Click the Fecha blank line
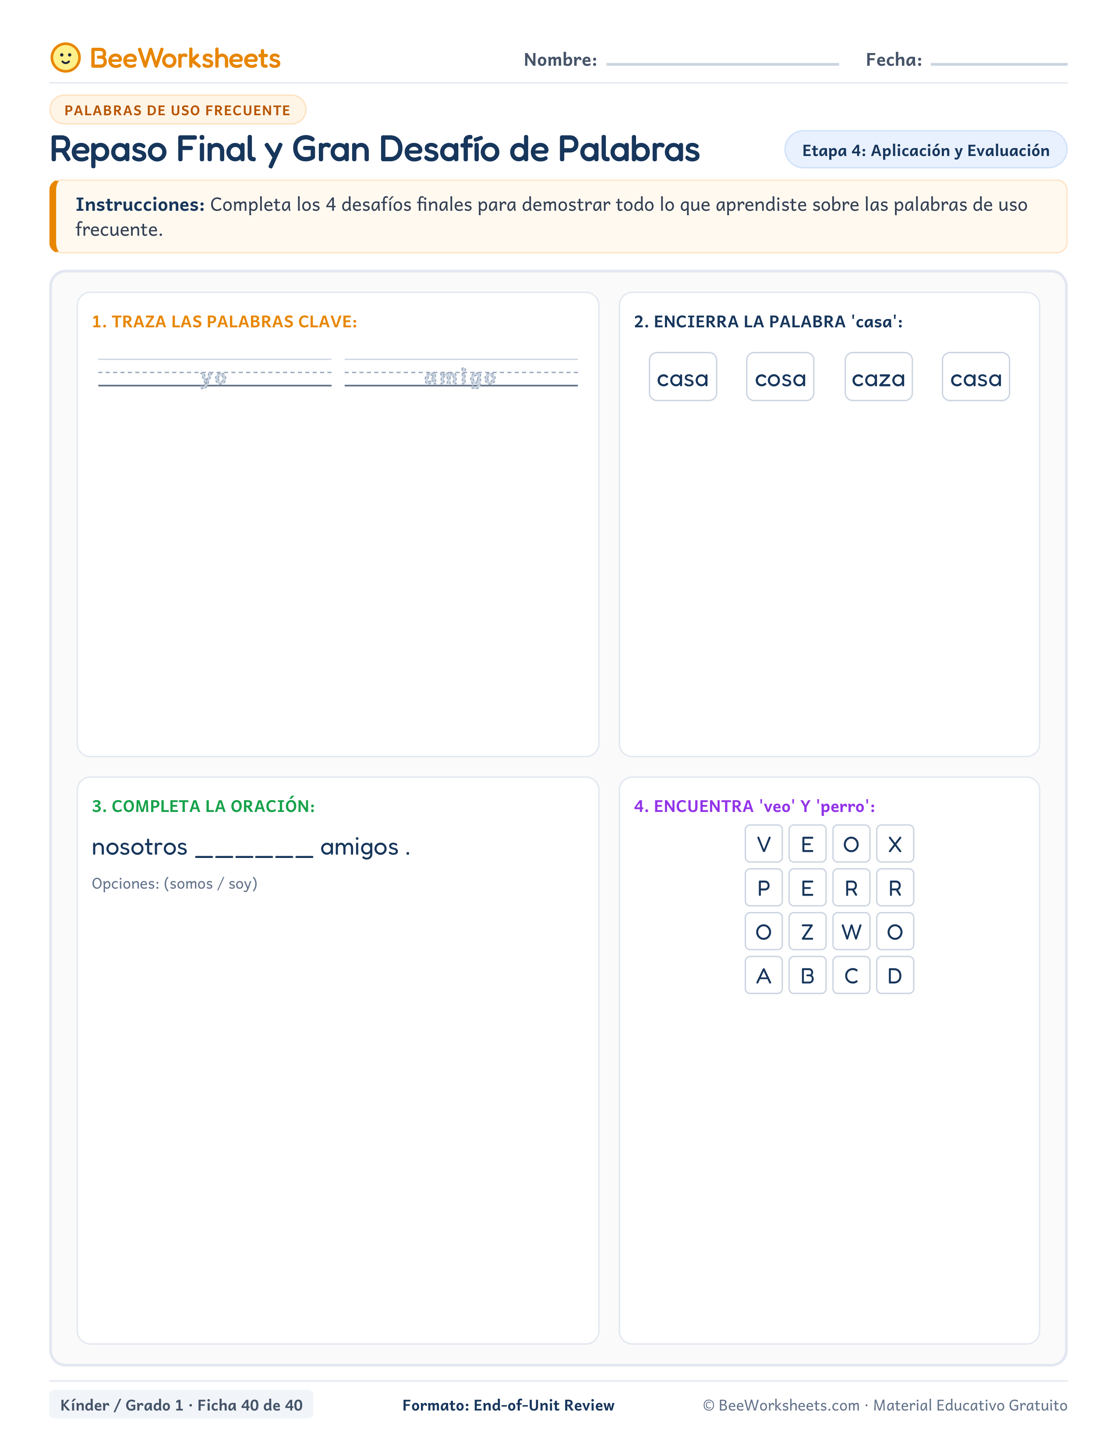This screenshot has width=1117, height=1446. (x=999, y=64)
